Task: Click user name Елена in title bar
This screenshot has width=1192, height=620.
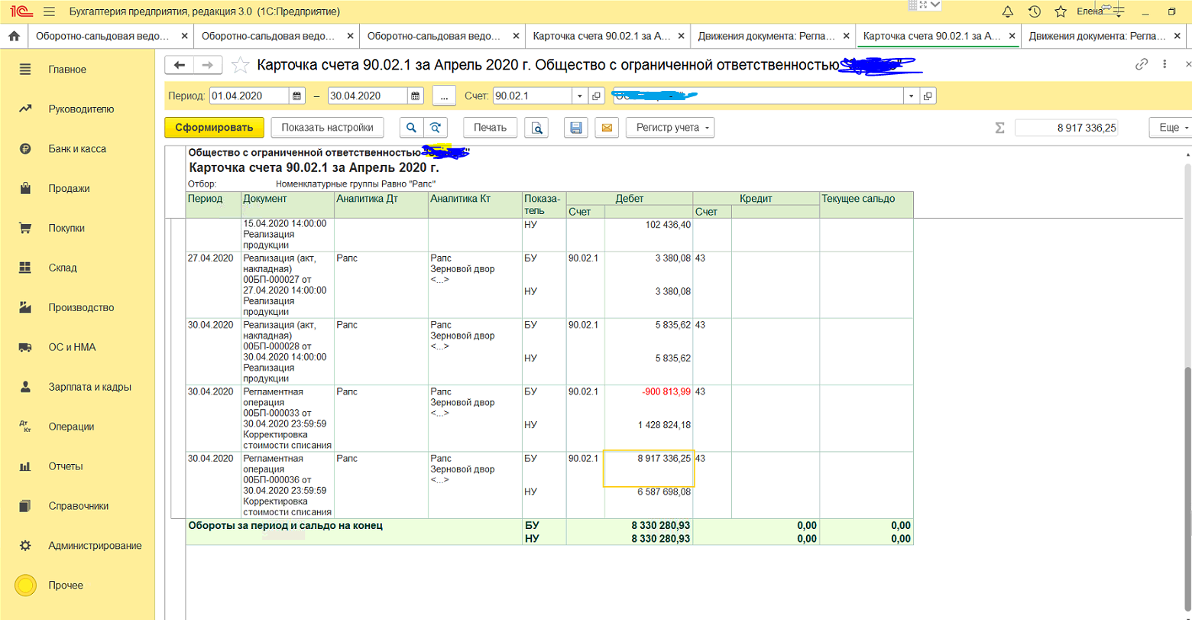Action: pos(1090,11)
